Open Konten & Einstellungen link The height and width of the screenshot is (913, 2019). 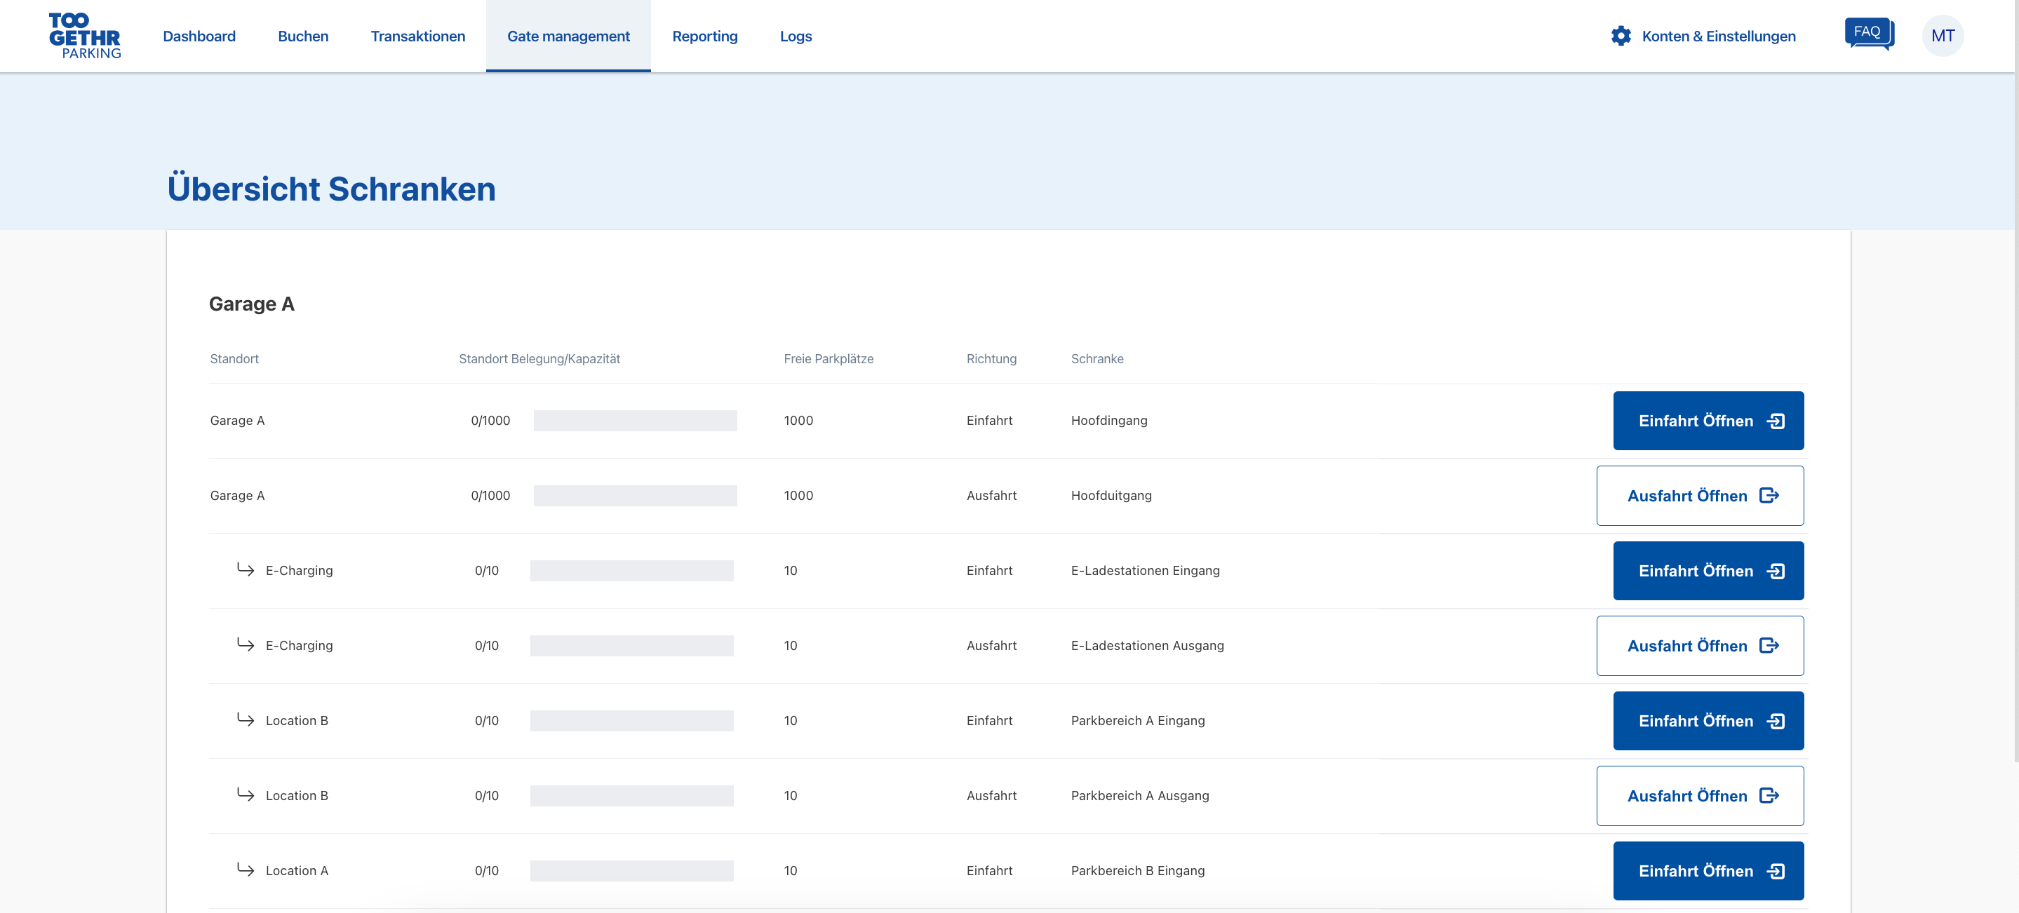[x=1718, y=36]
